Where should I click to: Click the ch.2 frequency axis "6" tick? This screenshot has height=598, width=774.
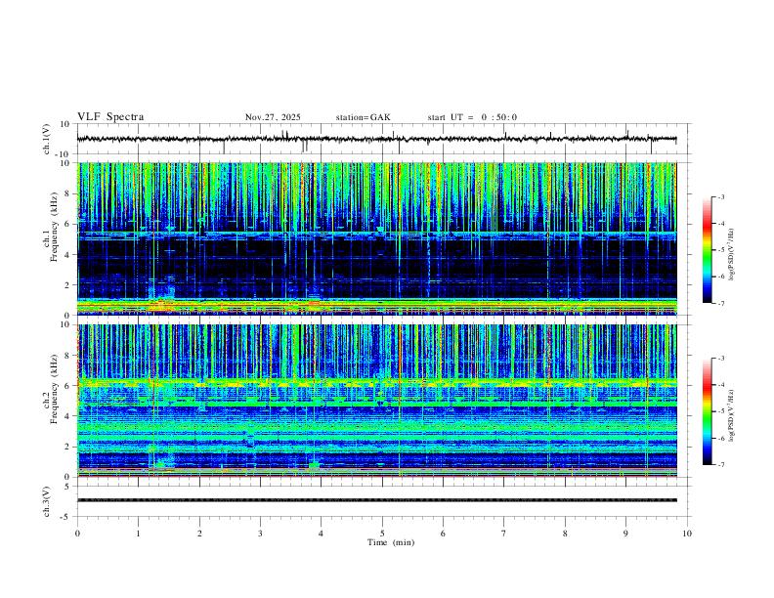click(67, 386)
